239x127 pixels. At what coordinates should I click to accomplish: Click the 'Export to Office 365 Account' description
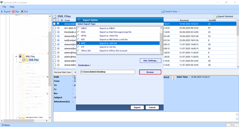114,51
